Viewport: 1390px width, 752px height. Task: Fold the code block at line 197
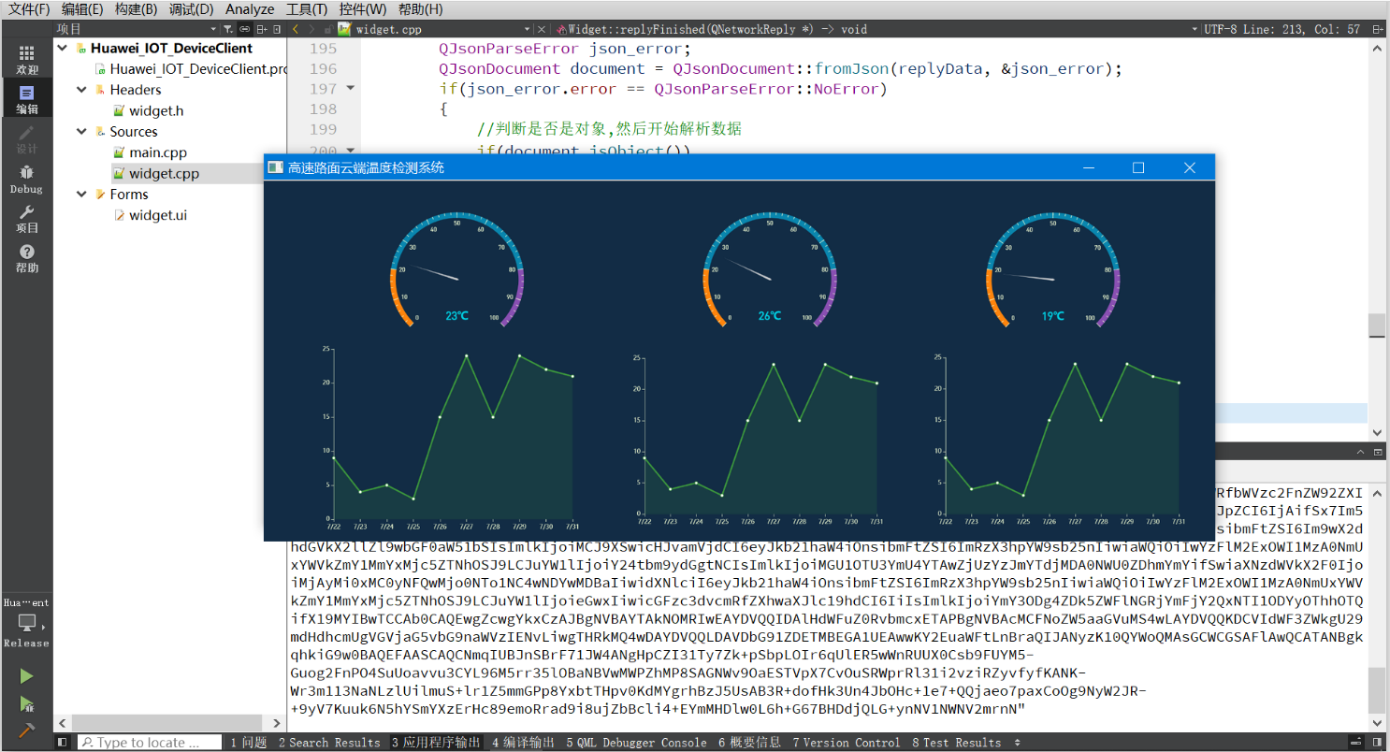[351, 89]
